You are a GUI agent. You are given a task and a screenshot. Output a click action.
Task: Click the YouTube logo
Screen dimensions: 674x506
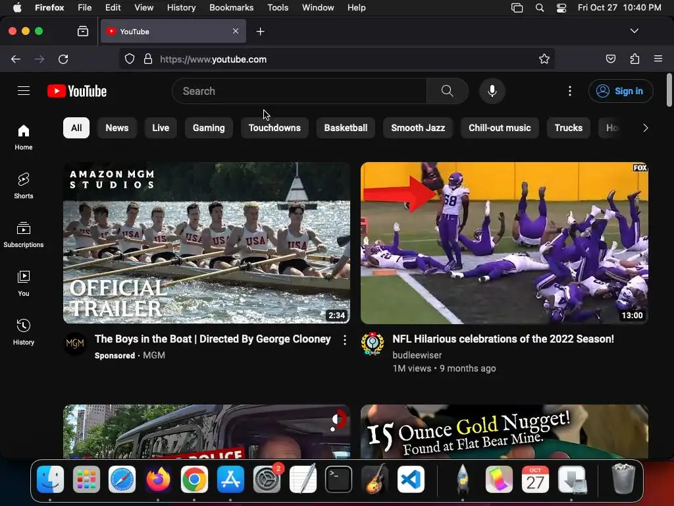click(77, 91)
